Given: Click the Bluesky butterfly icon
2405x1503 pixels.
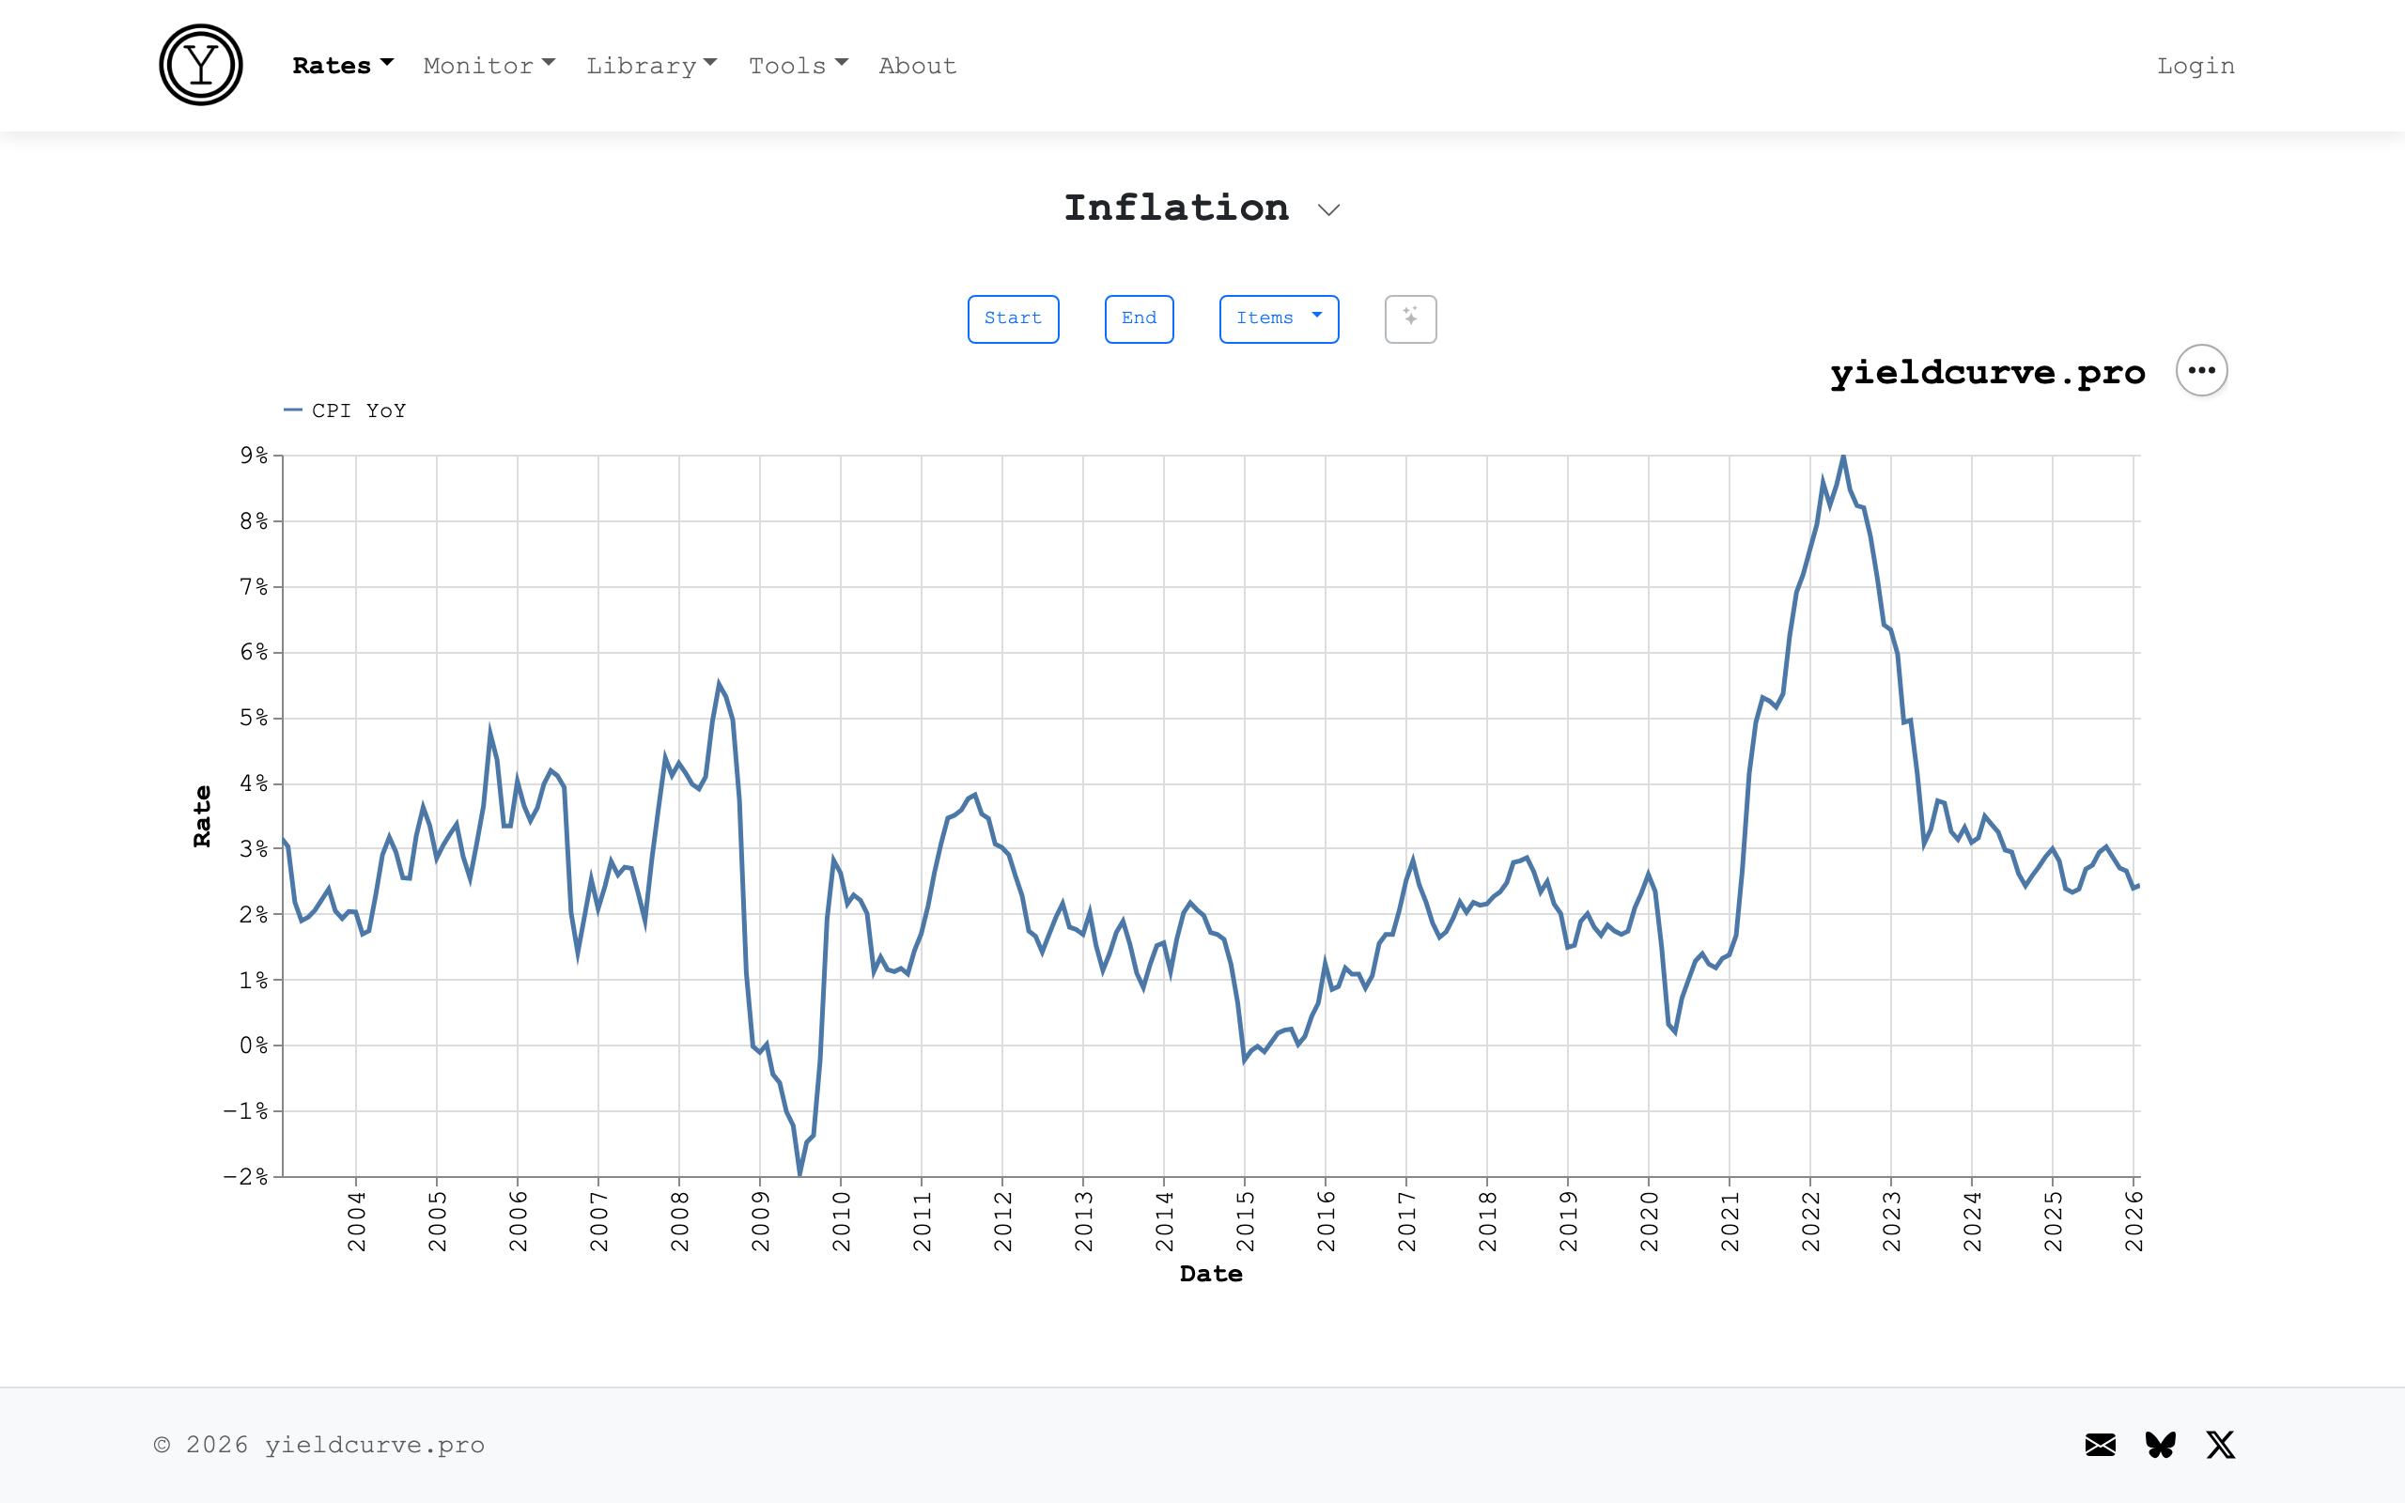Looking at the screenshot, I should 2161,1445.
